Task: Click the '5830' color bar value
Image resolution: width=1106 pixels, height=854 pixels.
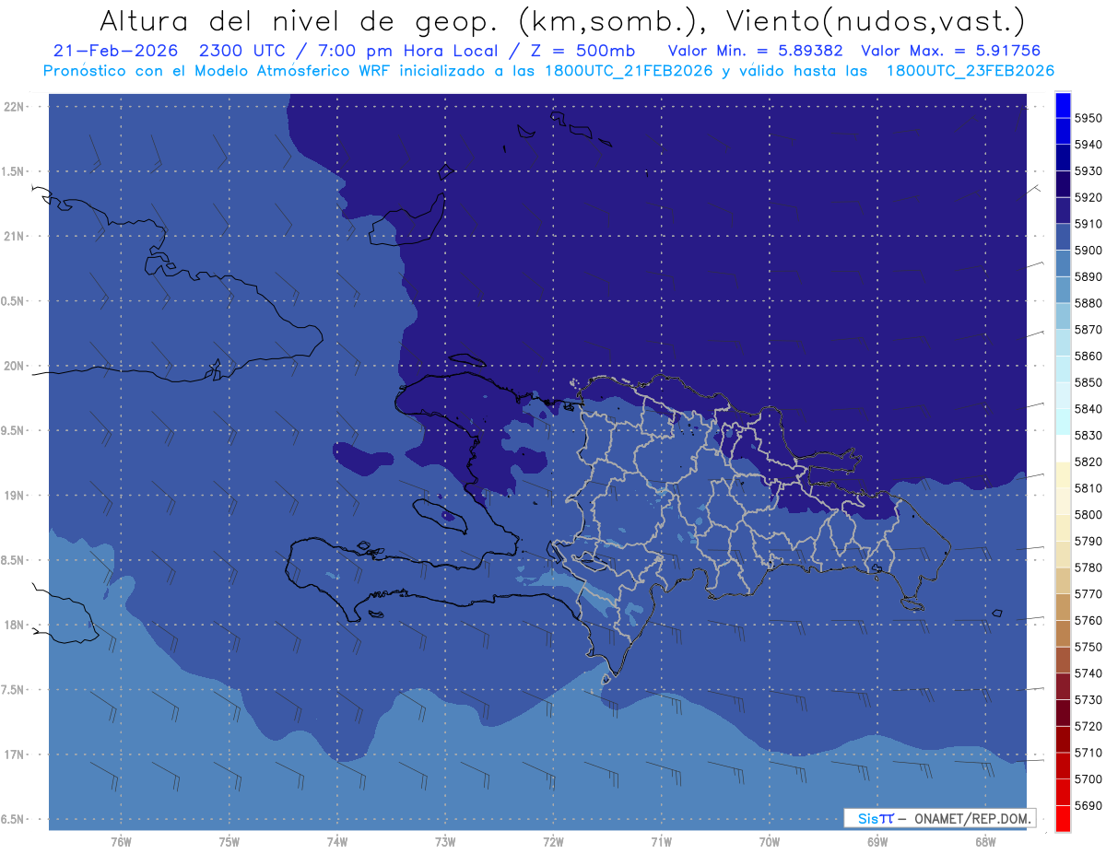Action: pyautogui.click(x=1088, y=435)
